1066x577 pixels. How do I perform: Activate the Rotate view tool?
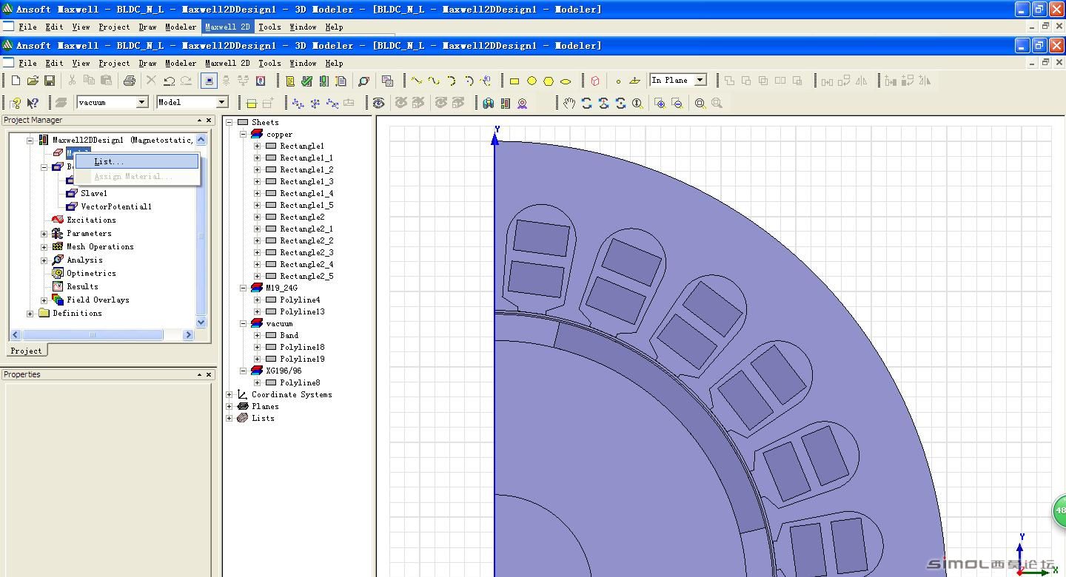click(x=586, y=104)
